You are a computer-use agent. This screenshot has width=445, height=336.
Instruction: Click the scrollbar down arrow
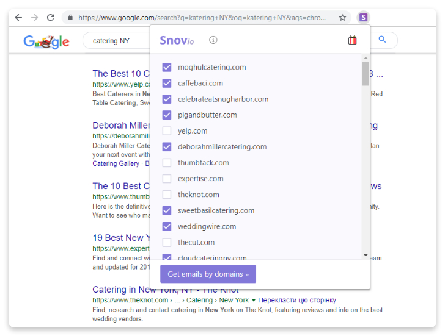tap(366, 256)
